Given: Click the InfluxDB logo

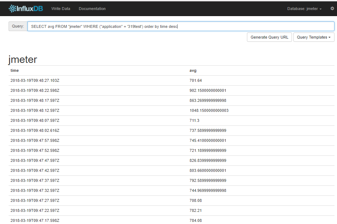Looking at the screenshot, I should 26,9.
